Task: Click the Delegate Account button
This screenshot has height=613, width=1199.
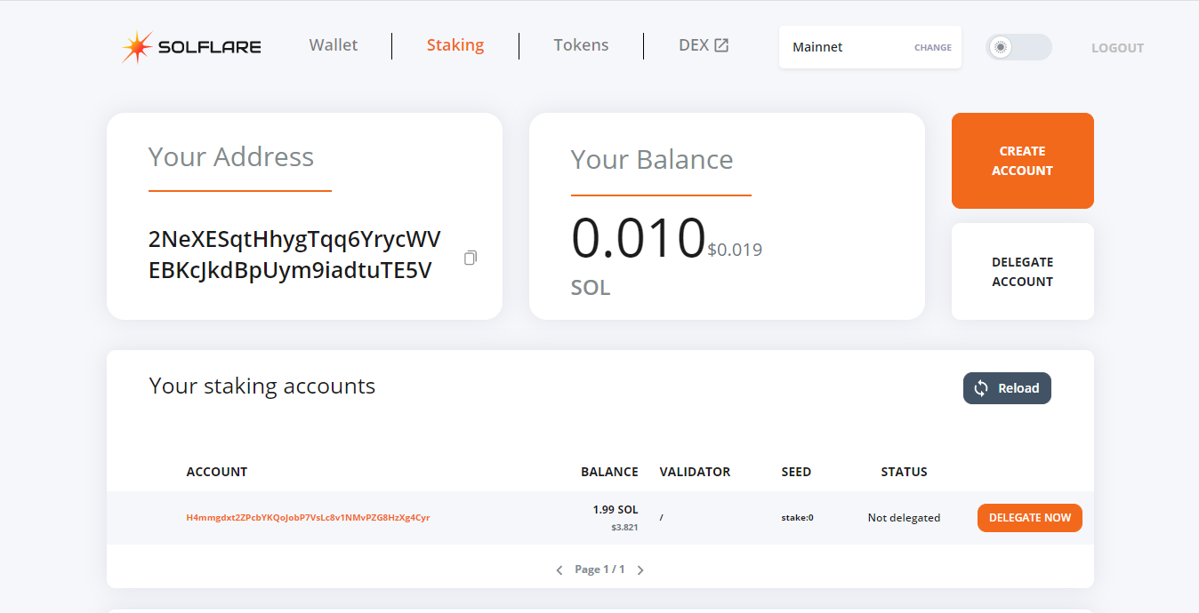Action: click(x=1023, y=272)
